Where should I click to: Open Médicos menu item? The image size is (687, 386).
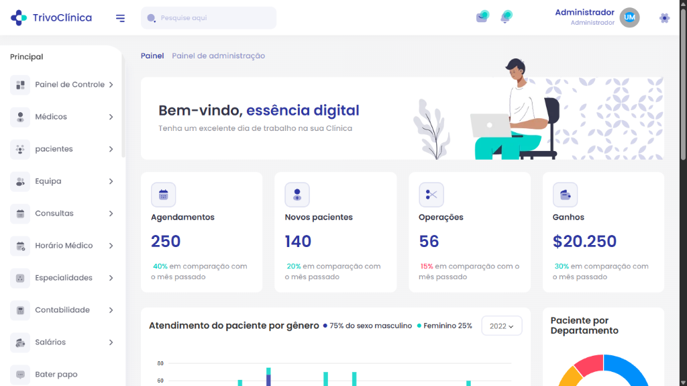(62, 117)
